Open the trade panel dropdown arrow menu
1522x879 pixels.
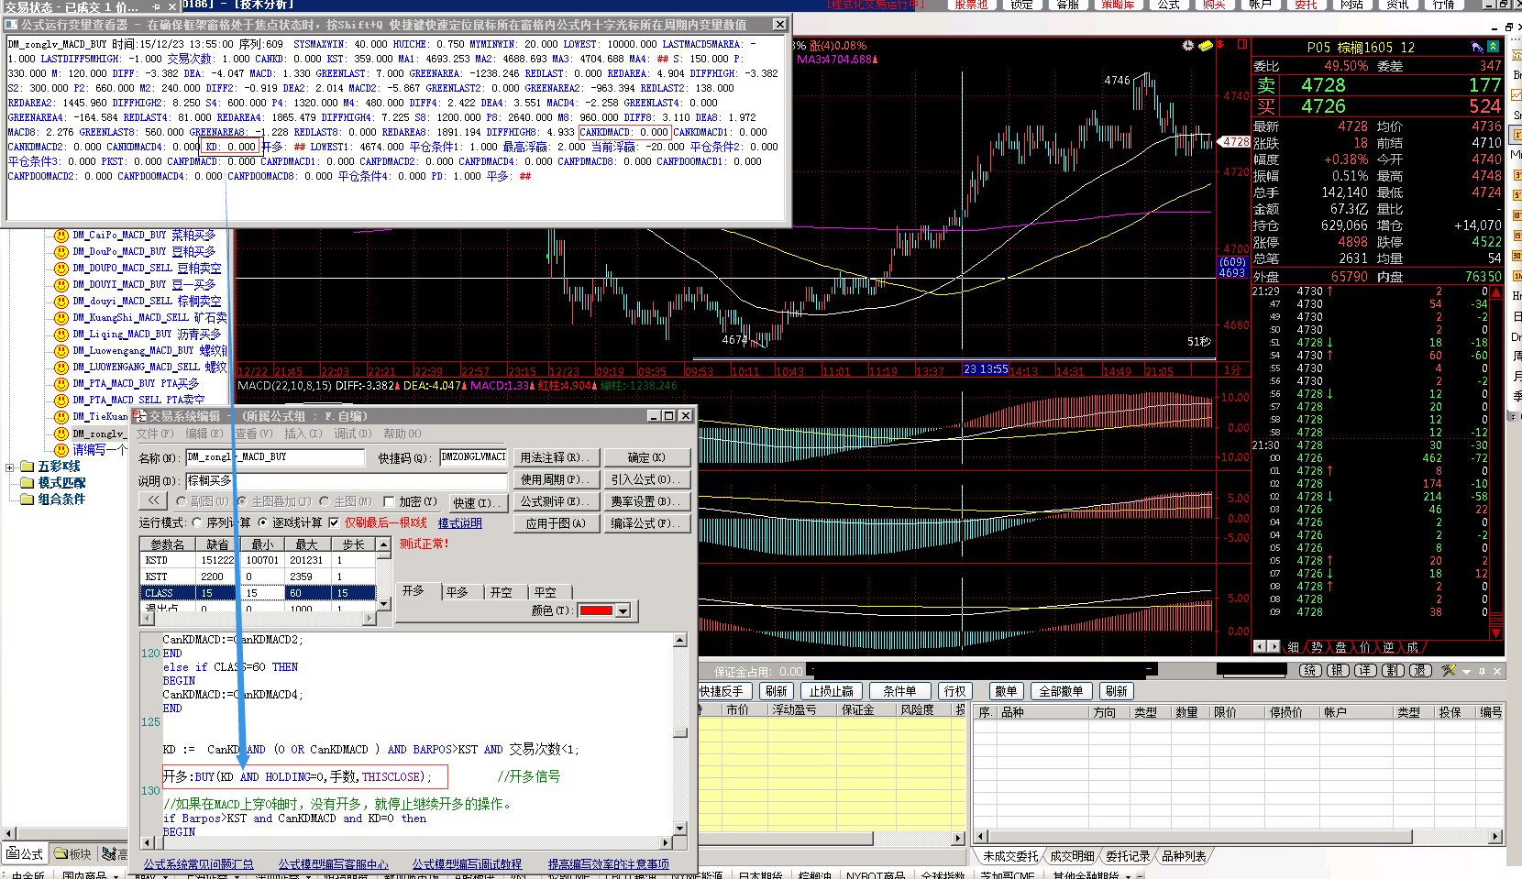1466,672
